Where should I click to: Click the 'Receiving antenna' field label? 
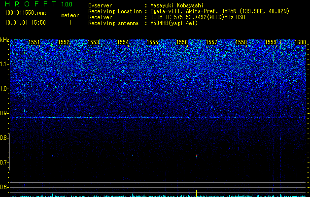[x=113, y=23]
